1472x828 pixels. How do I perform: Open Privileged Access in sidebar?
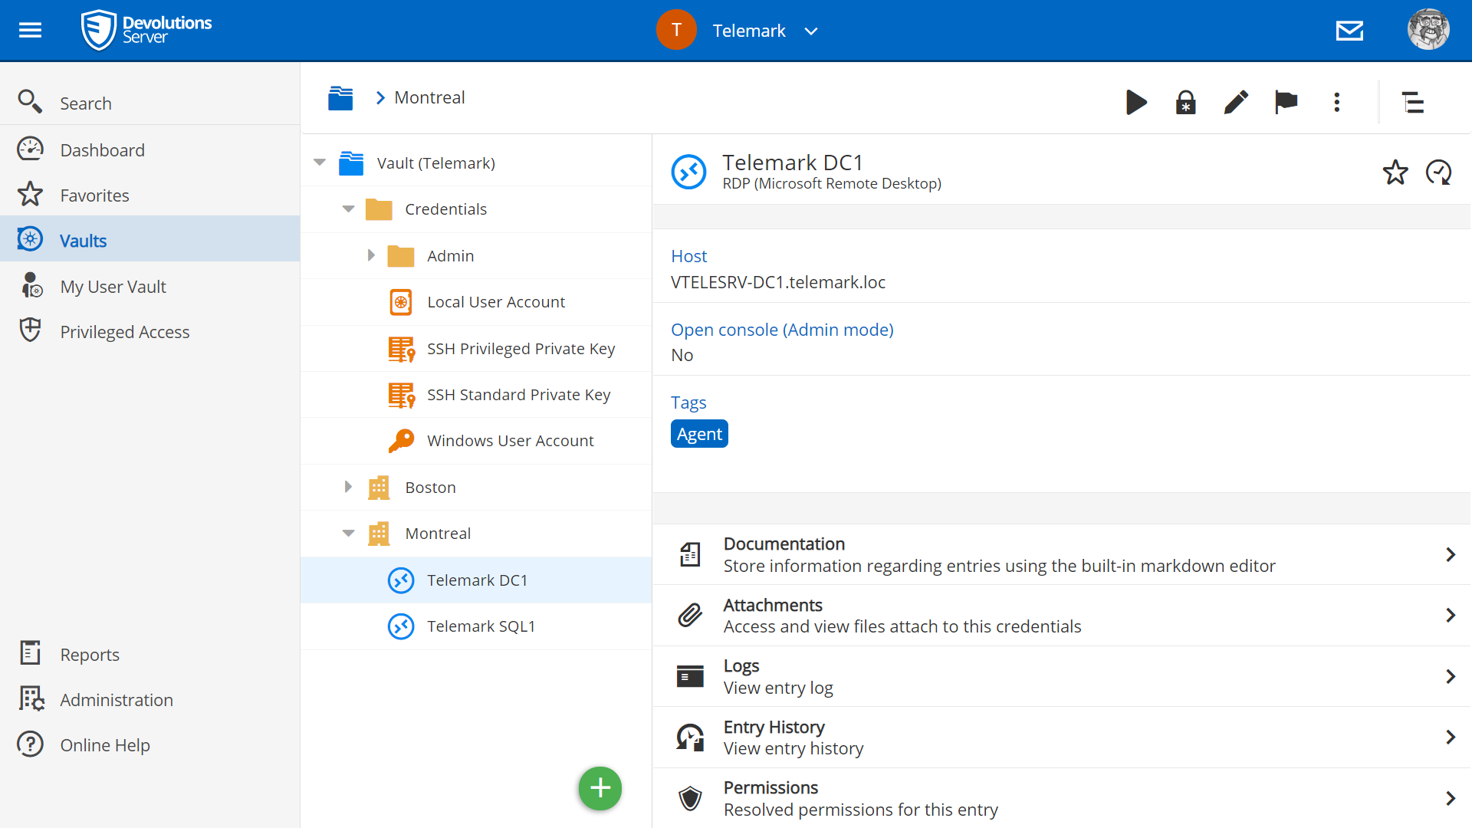coord(124,332)
